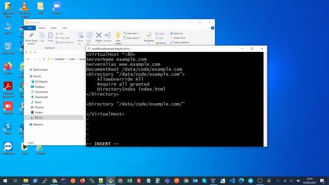Click on 'ServerName example.com' terminal line
Viewport: 329px width, 185px height.
(117, 60)
